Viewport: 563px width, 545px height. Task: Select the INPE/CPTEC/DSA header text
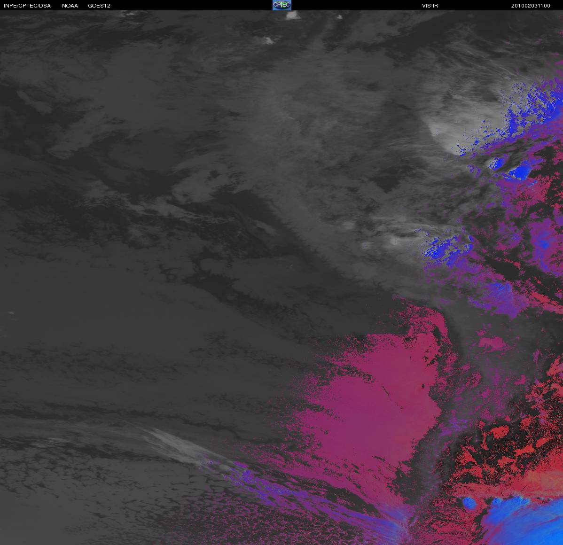pyautogui.click(x=27, y=6)
